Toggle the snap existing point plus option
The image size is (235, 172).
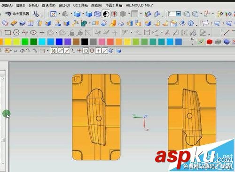(98, 51)
